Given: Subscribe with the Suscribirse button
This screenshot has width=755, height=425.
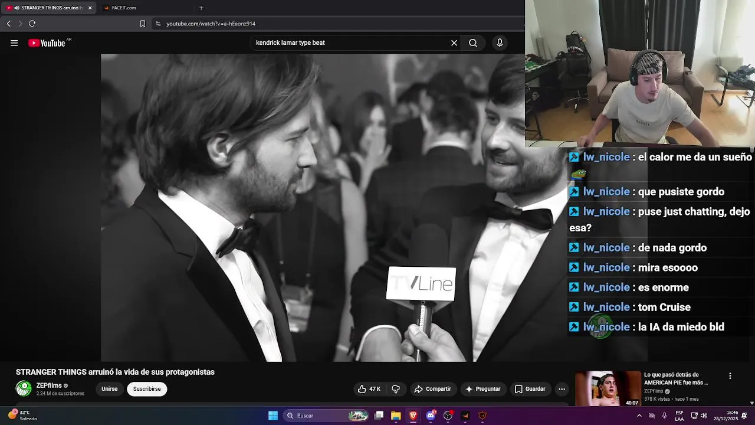Looking at the screenshot, I should pyautogui.click(x=147, y=389).
